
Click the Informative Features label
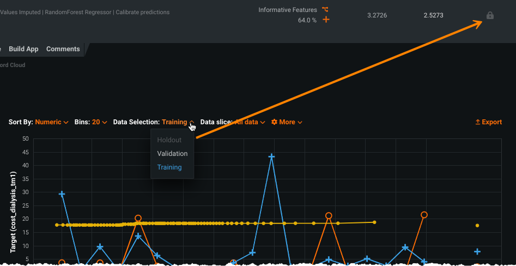pos(287,10)
